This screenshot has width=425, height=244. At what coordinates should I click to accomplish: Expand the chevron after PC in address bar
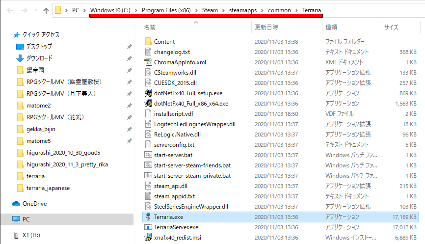(x=84, y=11)
